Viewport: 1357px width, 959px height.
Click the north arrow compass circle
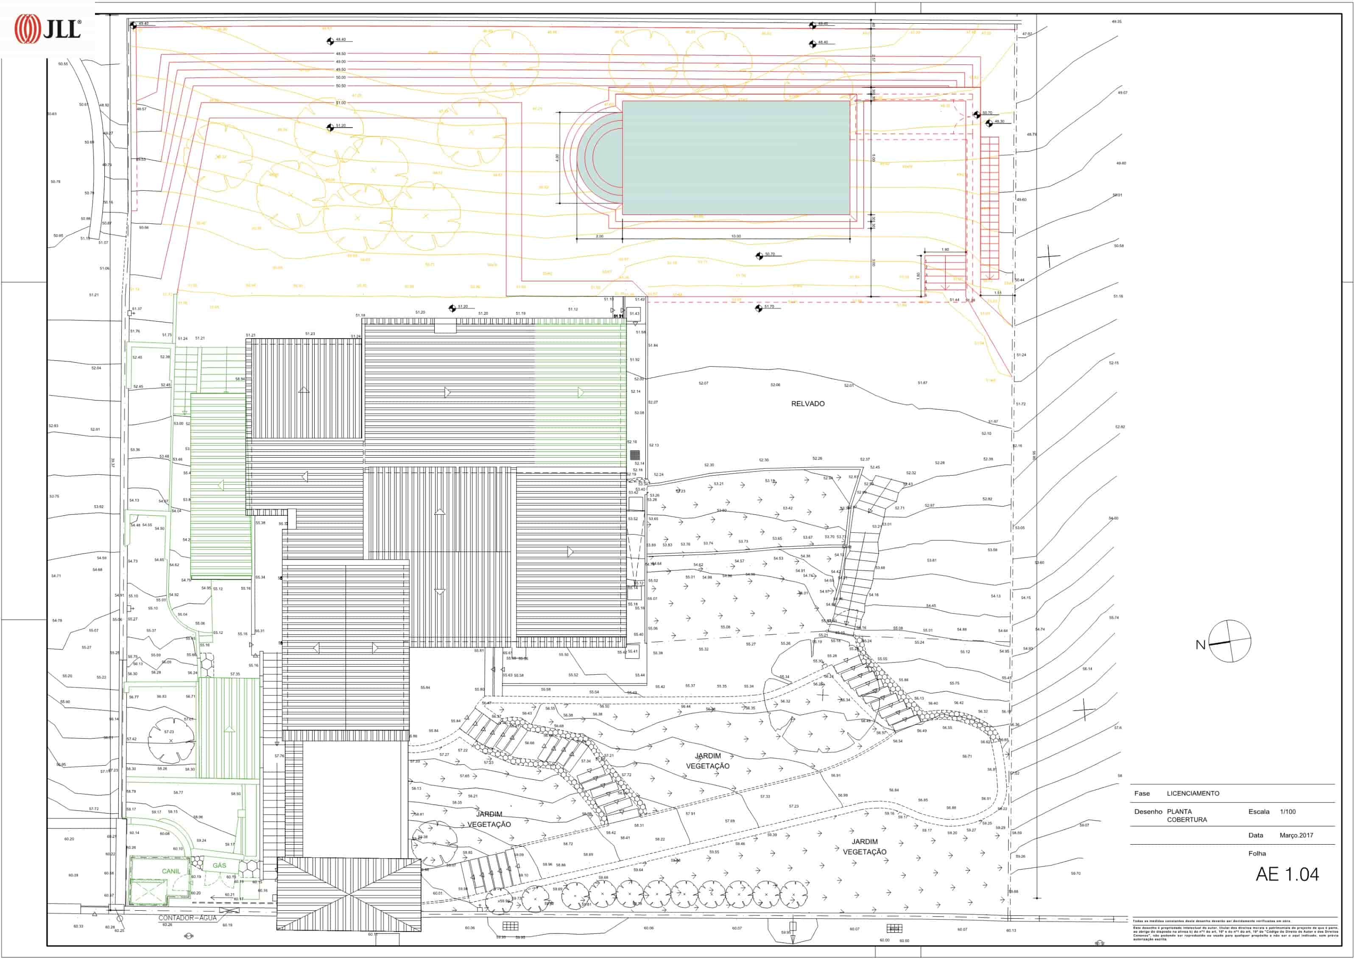[x=1229, y=641]
